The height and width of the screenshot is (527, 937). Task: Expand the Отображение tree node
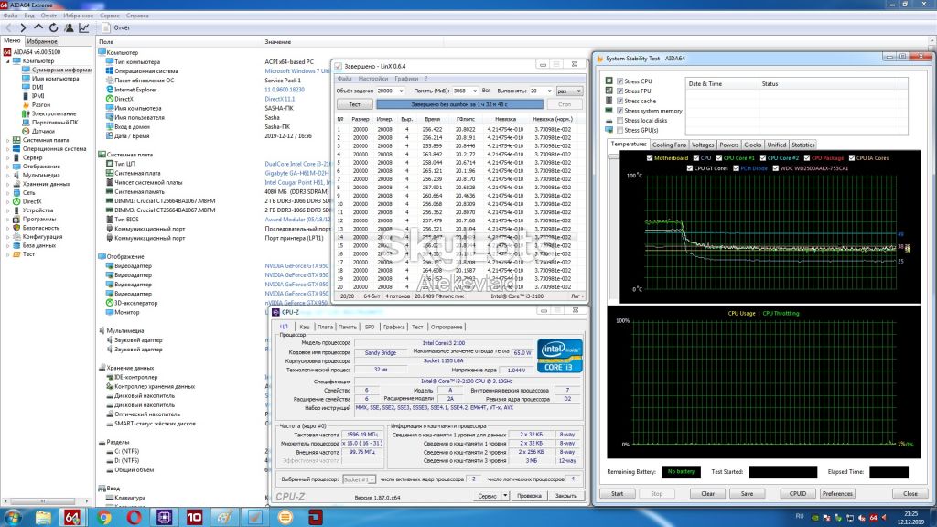tap(7, 167)
